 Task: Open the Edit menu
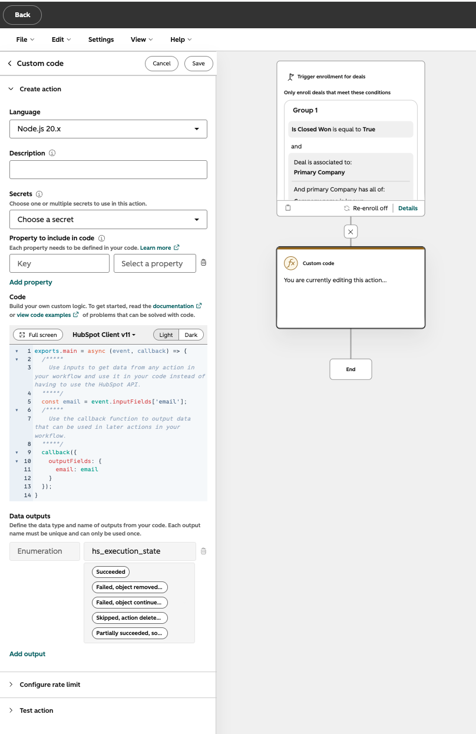(x=61, y=39)
